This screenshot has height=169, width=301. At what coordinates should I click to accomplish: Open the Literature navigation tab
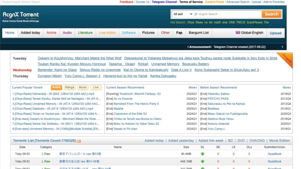pos(85,33)
